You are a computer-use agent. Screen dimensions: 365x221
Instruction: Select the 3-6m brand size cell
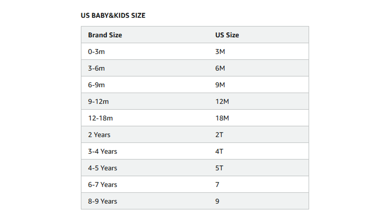[x=96, y=68]
